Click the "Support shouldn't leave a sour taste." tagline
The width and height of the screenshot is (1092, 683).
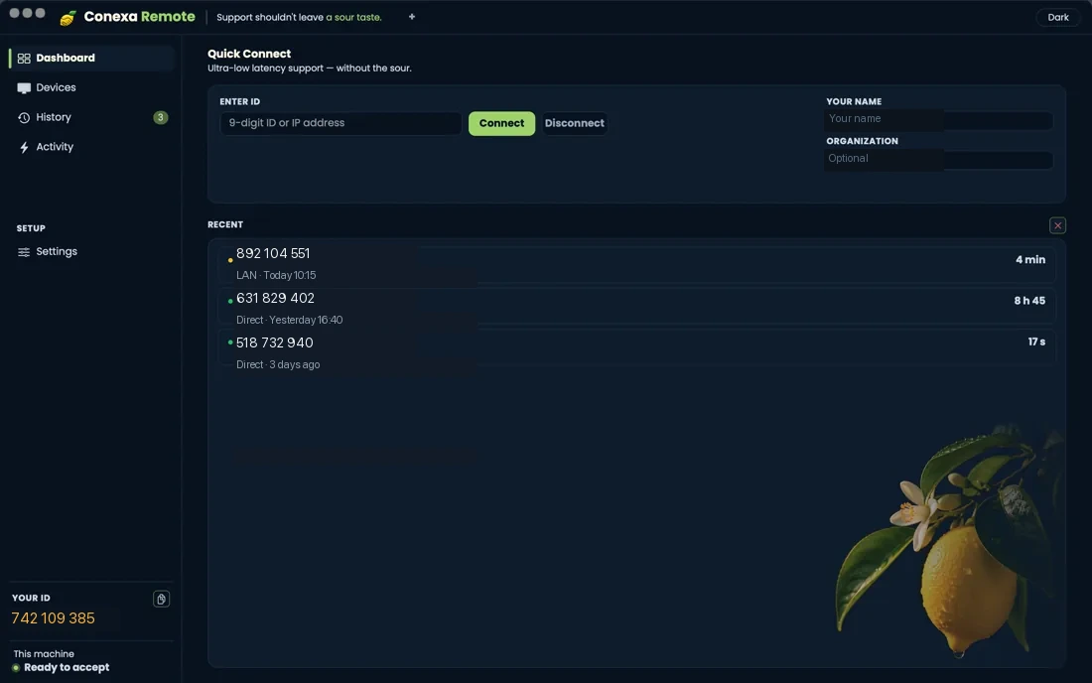tap(299, 18)
